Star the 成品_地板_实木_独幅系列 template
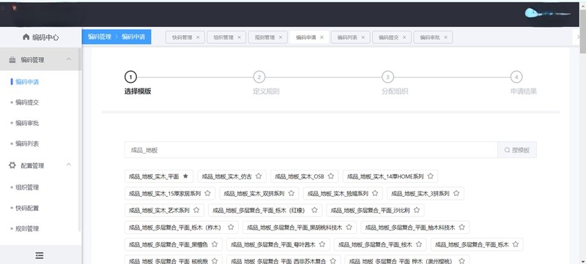The image size is (586, 264). [x=375, y=193]
